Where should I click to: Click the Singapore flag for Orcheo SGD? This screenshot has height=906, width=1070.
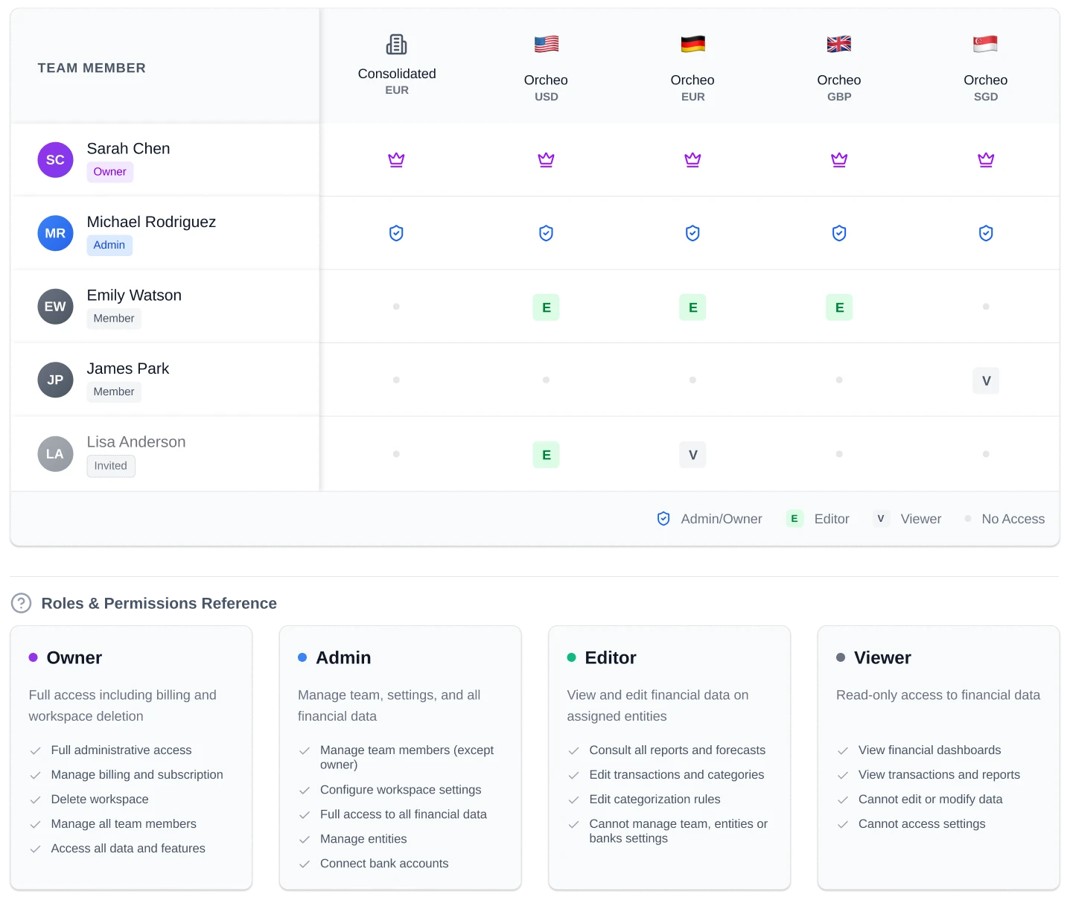[x=985, y=44]
